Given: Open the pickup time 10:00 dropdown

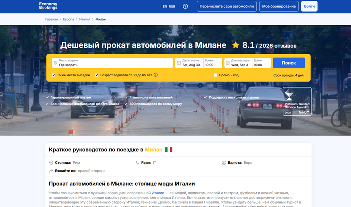Looking at the screenshot, I should [213, 63].
